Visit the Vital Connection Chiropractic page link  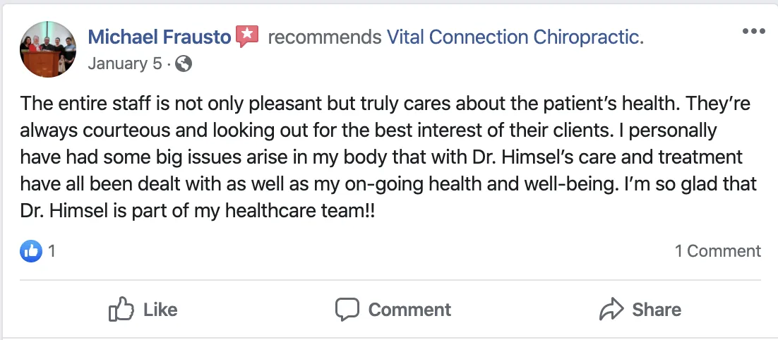(515, 37)
